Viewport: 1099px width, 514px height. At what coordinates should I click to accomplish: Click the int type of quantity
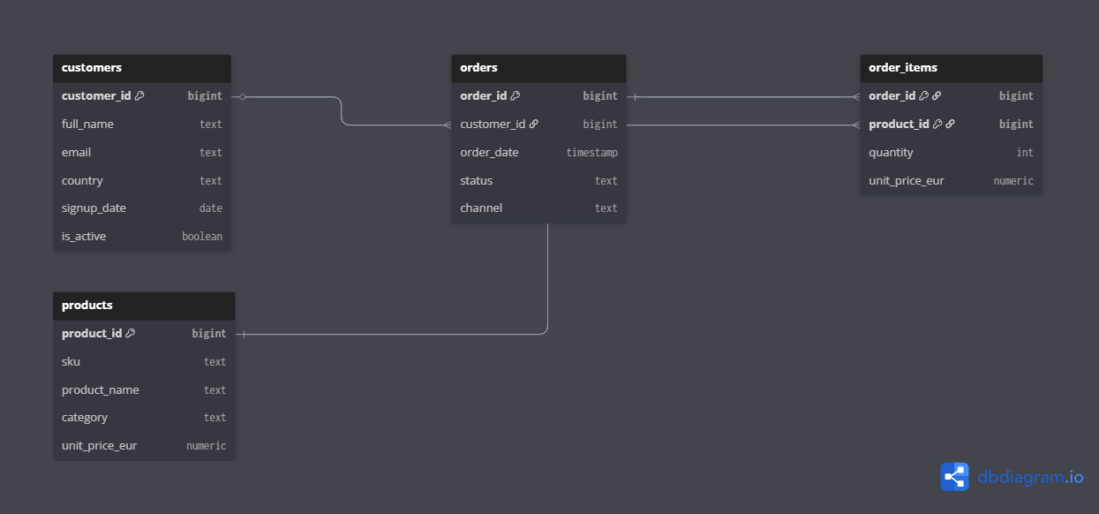pos(1025,153)
